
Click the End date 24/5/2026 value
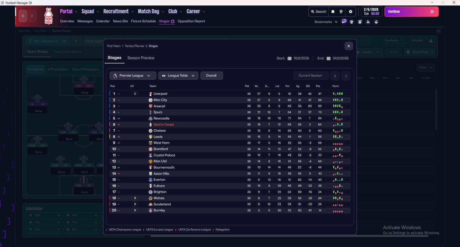point(341,58)
